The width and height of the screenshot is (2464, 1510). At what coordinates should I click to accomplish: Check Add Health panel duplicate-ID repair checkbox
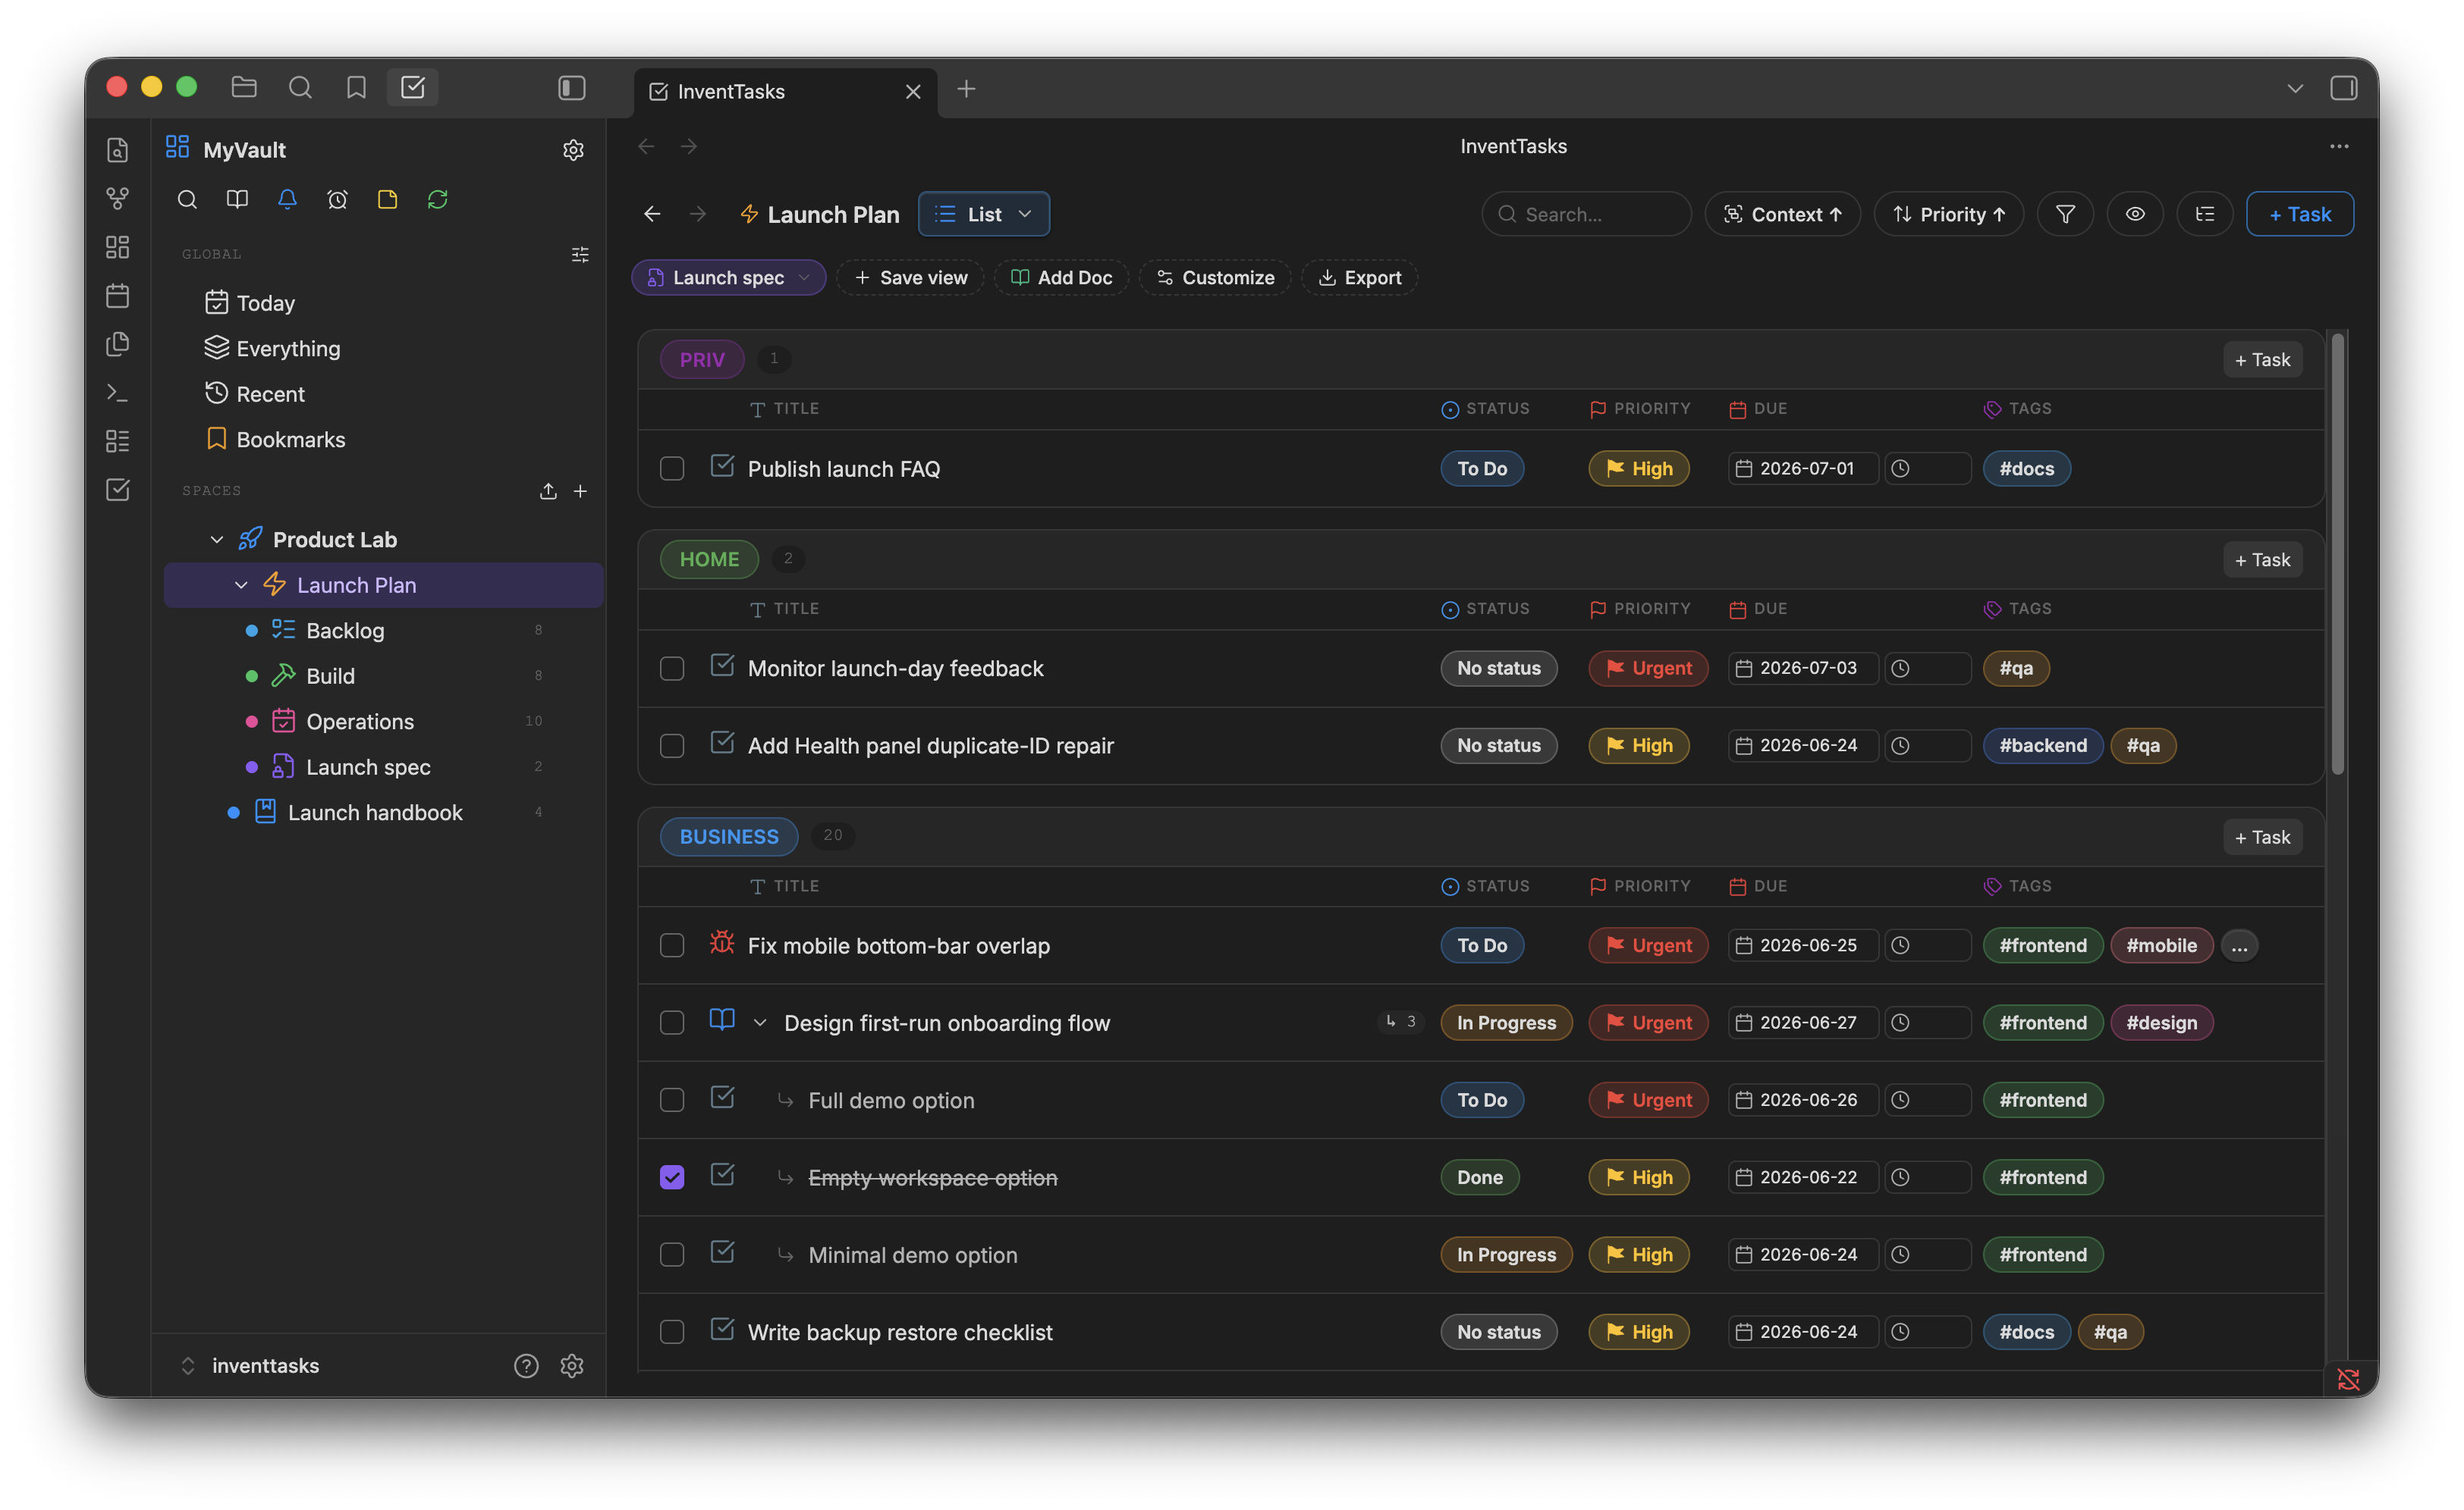click(x=672, y=745)
